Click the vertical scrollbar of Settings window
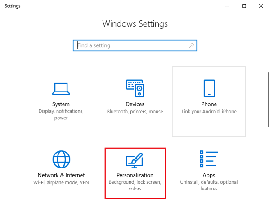270x213 pixels. 269,100
